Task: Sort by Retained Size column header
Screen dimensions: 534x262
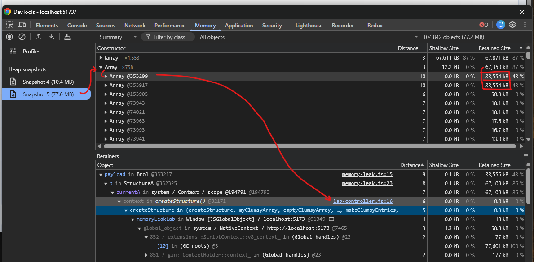Action: point(501,48)
